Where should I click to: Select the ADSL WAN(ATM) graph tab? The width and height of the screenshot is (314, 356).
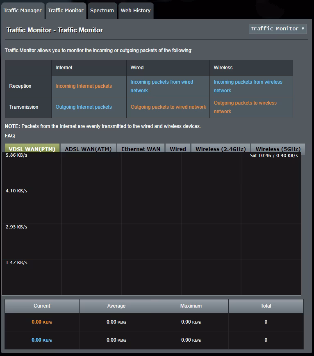(88, 149)
